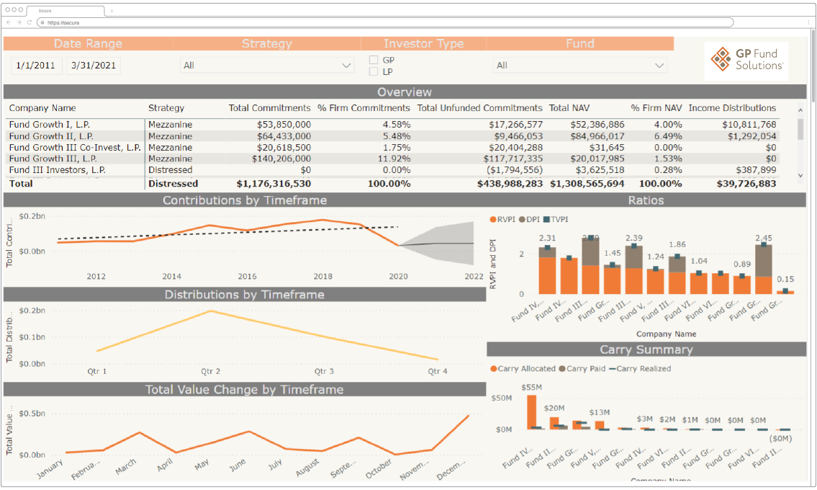This screenshot has height=490, width=817.
Task: Click the browser address bar
Action: pos(386,22)
